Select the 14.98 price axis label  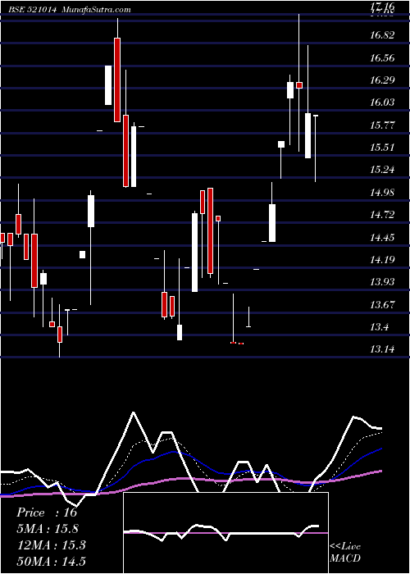(x=382, y=192)
